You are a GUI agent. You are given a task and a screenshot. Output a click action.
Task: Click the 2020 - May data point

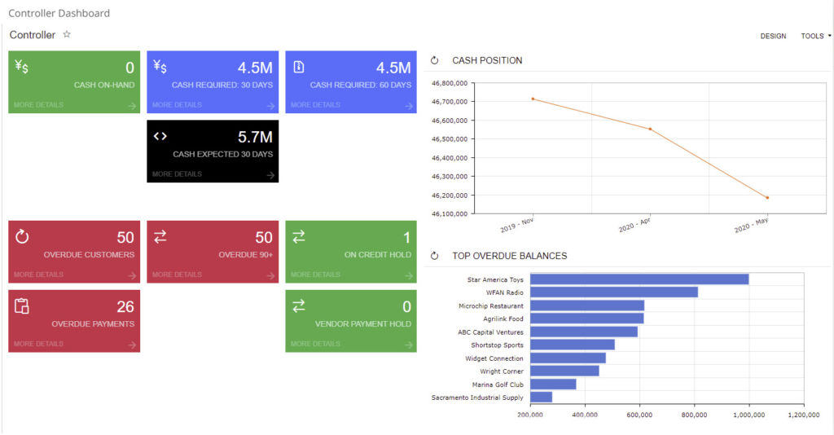tap(767, 198)
